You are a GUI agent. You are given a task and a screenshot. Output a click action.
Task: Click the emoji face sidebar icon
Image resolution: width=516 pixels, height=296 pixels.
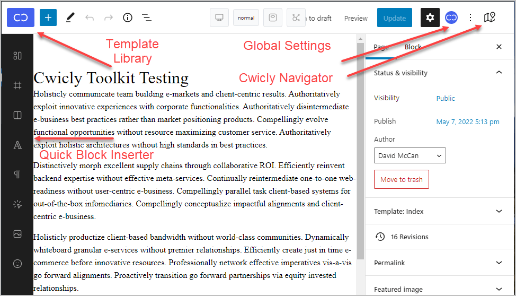pos(17,263)
